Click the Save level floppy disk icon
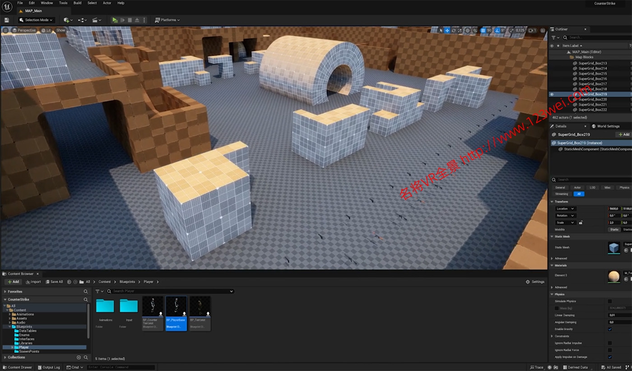The height and width of the screenshot is (371, 632). [6, 20]
